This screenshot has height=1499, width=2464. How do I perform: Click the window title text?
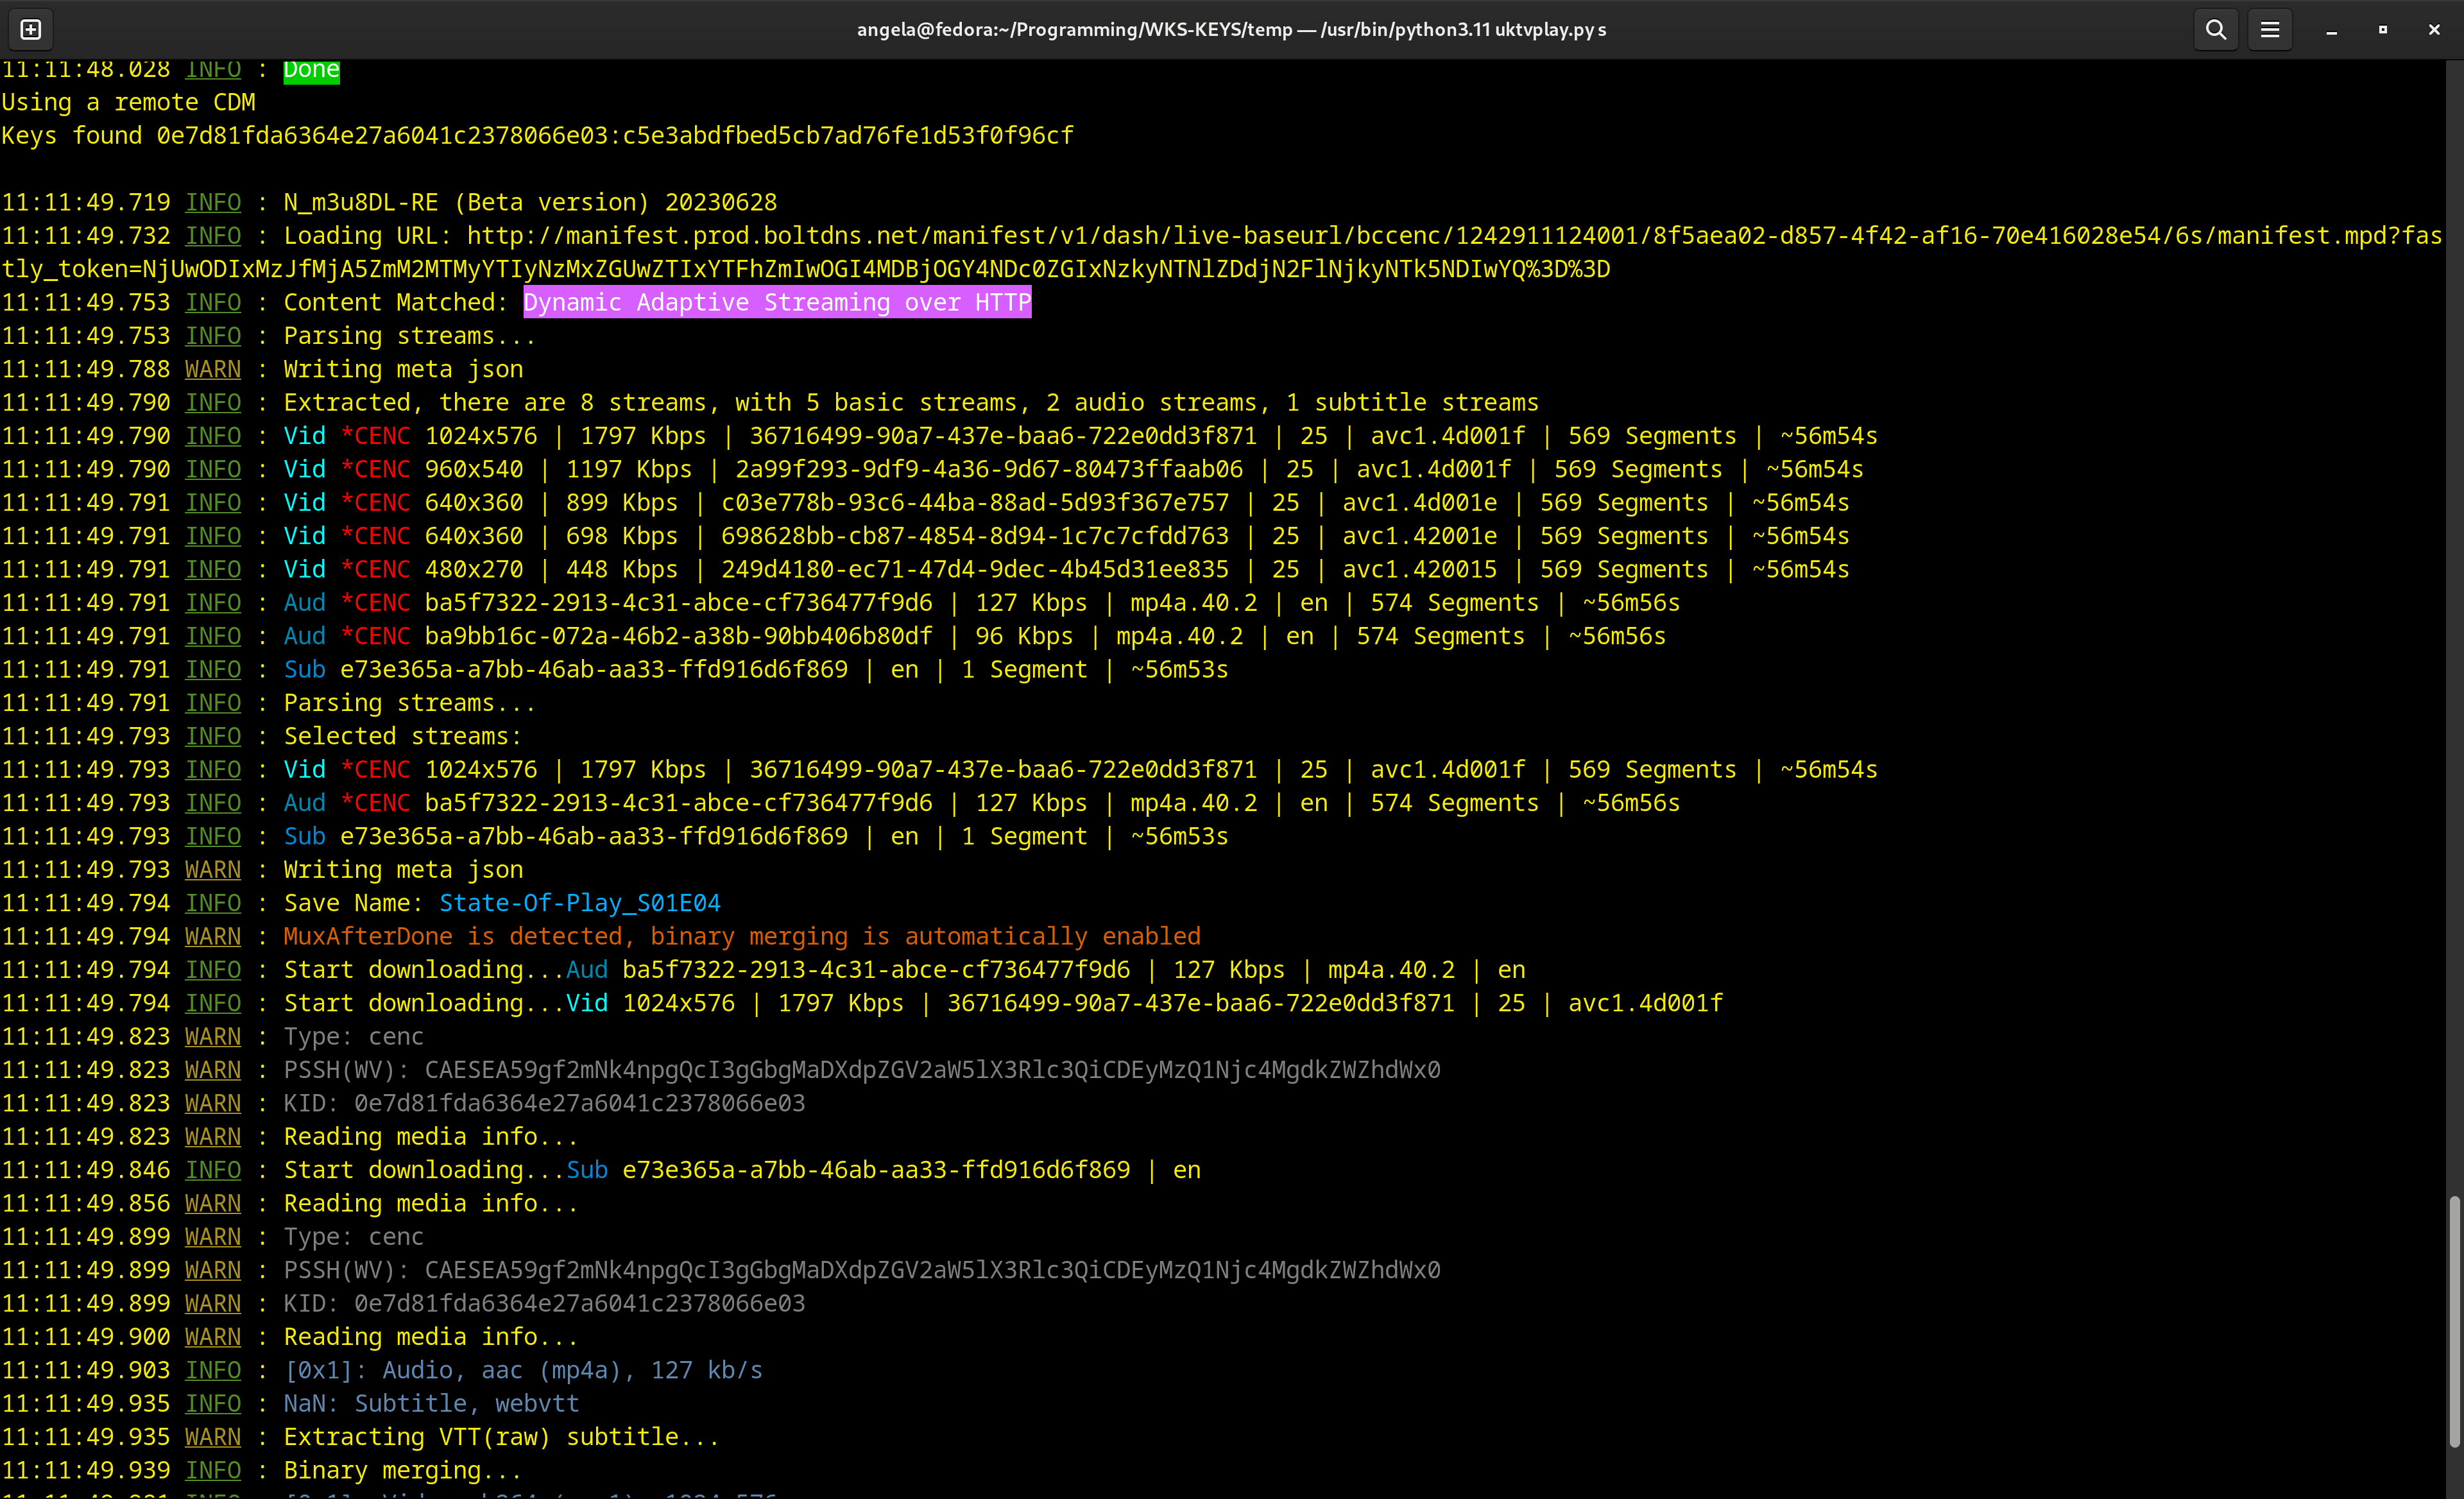pyautogui.click(x=1231, y=30)
